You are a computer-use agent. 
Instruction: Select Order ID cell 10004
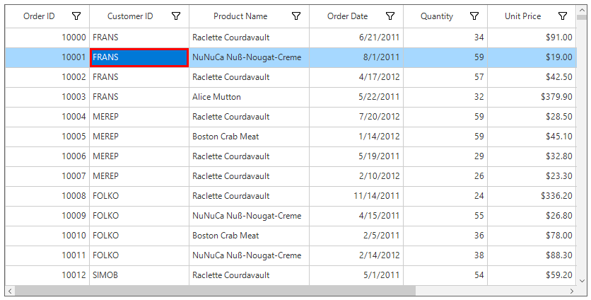[47, 117]
